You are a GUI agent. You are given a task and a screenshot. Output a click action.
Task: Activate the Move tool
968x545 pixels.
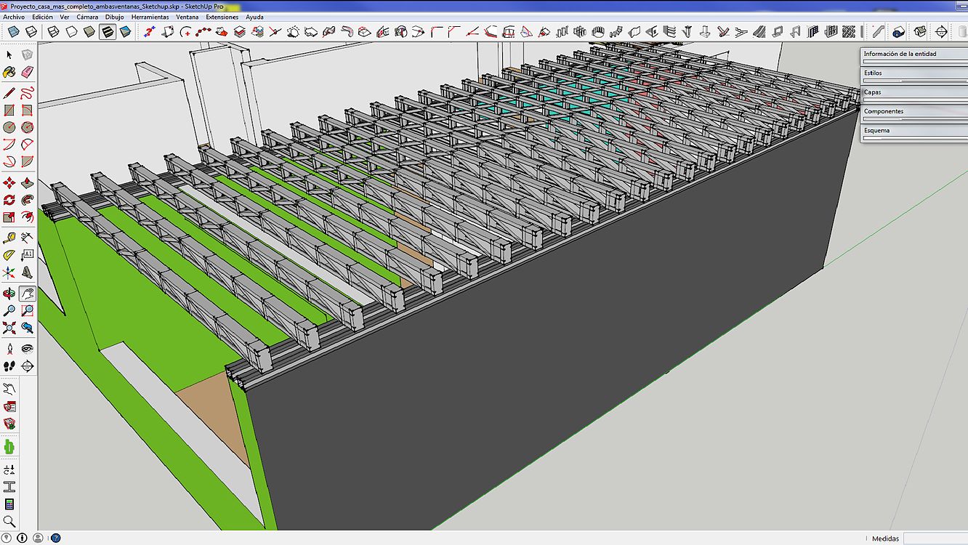coord(9,182)
